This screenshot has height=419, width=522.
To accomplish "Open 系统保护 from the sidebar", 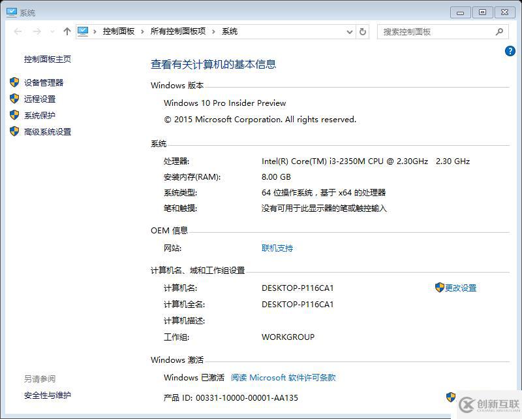I will [40, 116].
